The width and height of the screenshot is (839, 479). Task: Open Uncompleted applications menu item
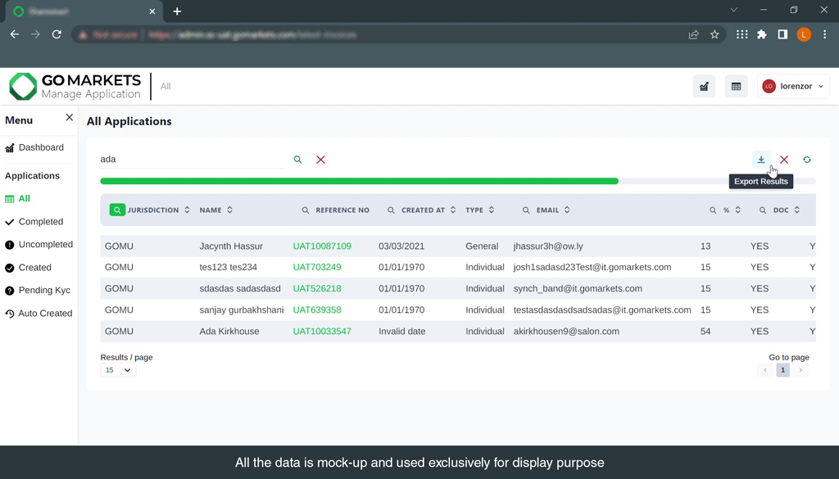[x=39, y=244]
